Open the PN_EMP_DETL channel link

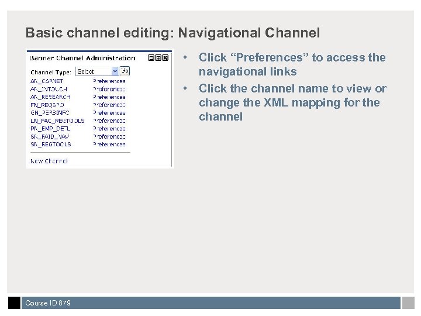coord(50,128)
